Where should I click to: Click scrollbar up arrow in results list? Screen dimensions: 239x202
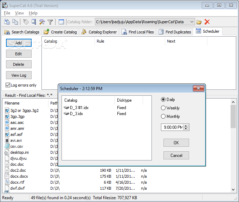coord(233,102)
